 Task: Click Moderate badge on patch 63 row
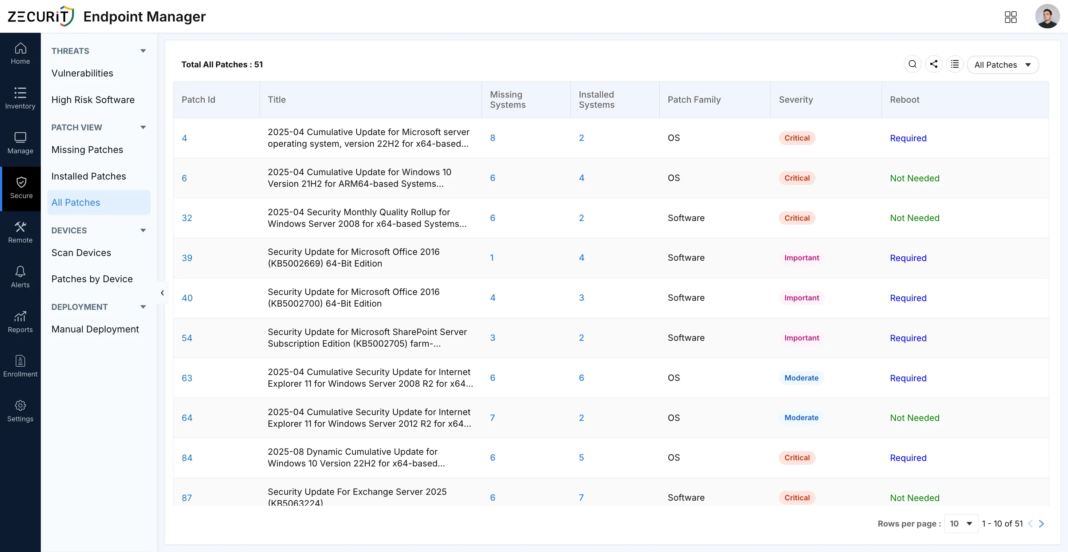pos(801,378)
